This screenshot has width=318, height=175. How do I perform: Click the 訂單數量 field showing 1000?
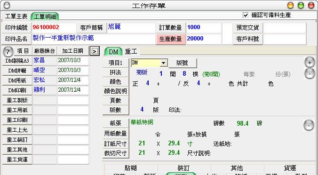pyautogui.click(x=204, y=28)
